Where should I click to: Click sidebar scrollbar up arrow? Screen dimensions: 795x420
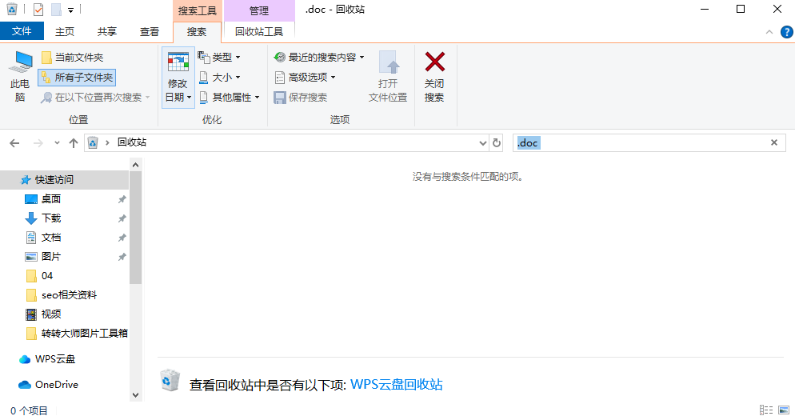point(135,165)
